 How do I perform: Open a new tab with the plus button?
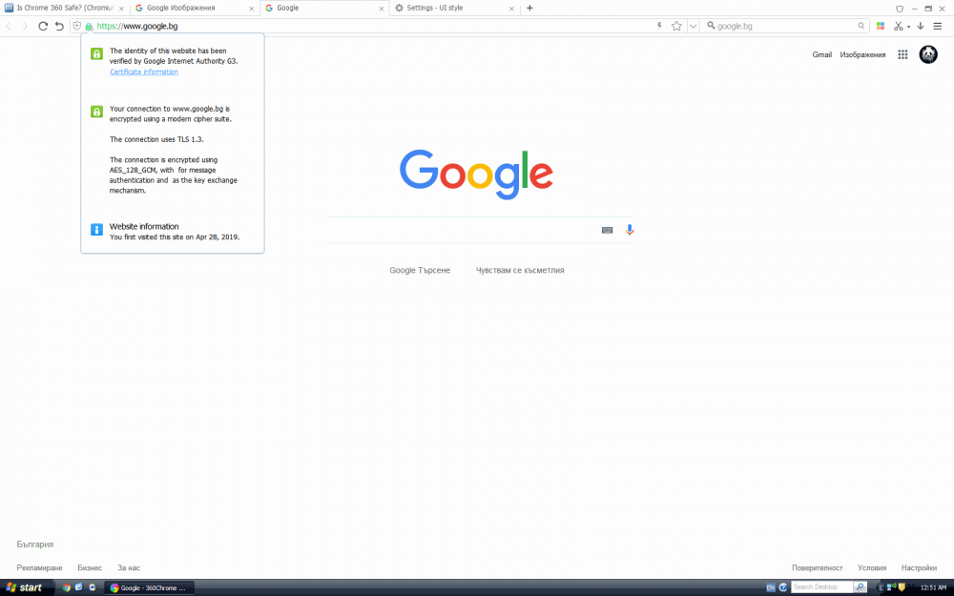tap(529, 8)
